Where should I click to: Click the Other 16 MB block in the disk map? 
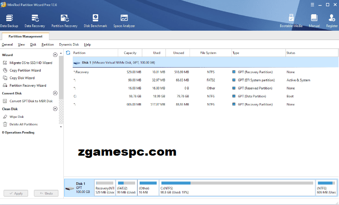[x=148, y=188]
